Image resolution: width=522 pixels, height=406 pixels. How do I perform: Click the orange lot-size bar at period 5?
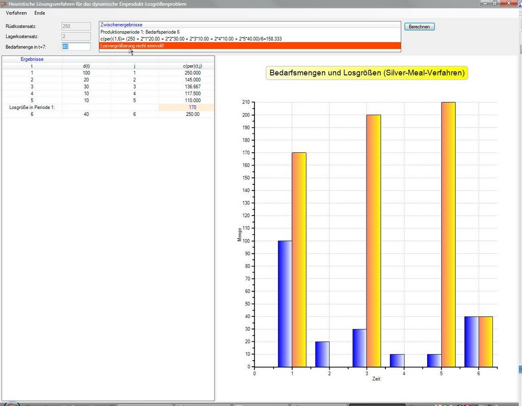pyautogui.click(x=448, y=234)
